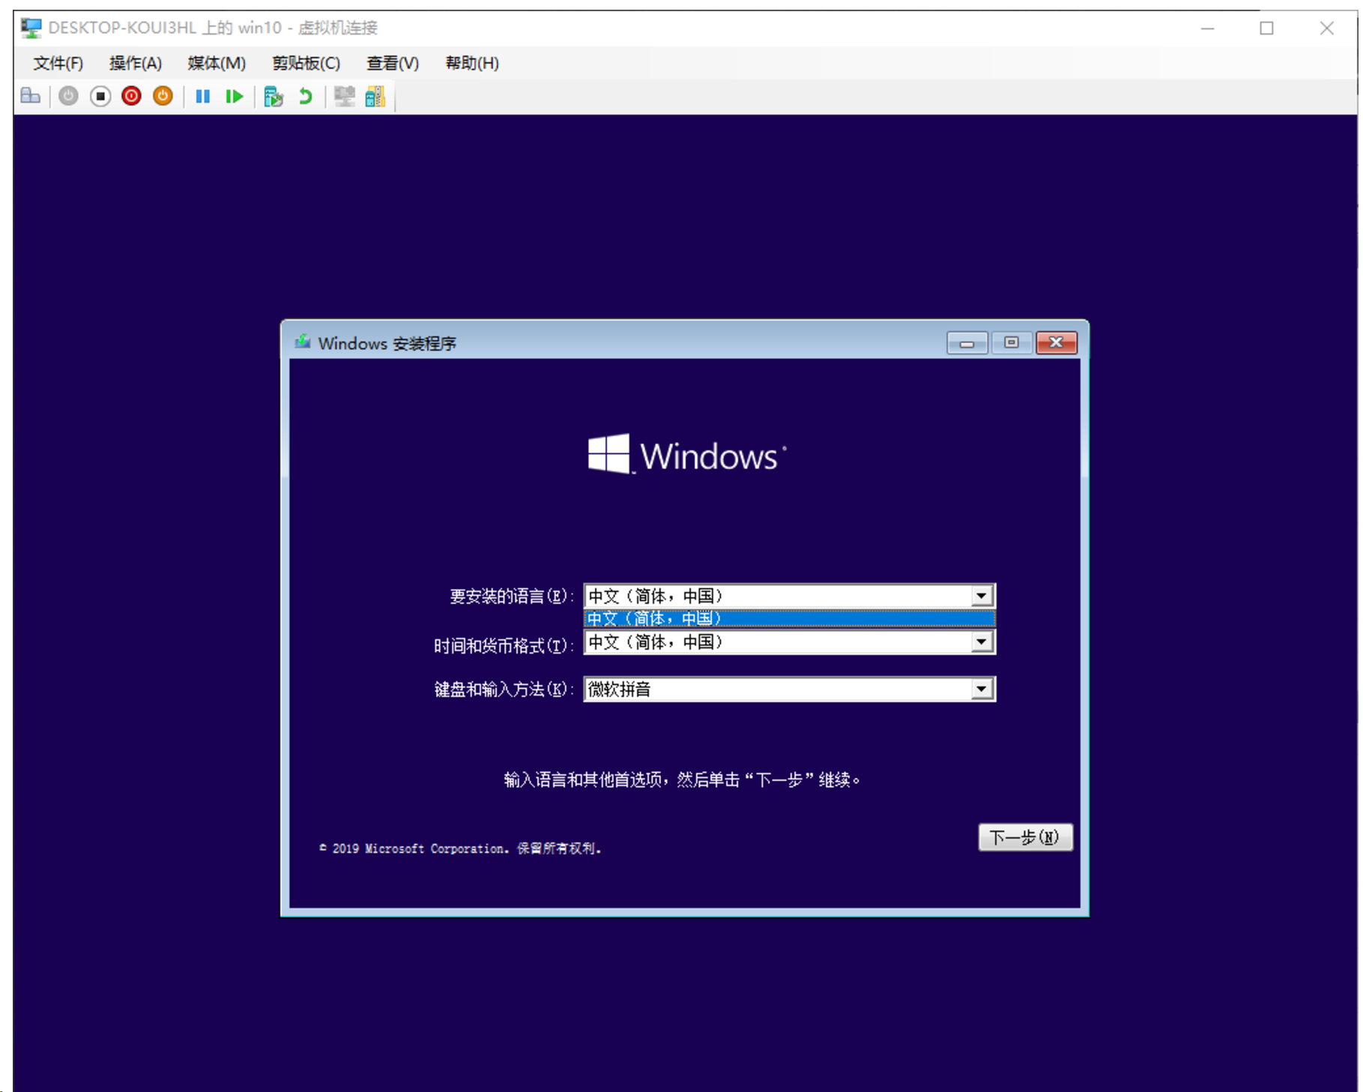Maximize the Windows 安装程序 dialog
The image size is (1363, 1092).
pyautogui.click(x=1011, y=343)
